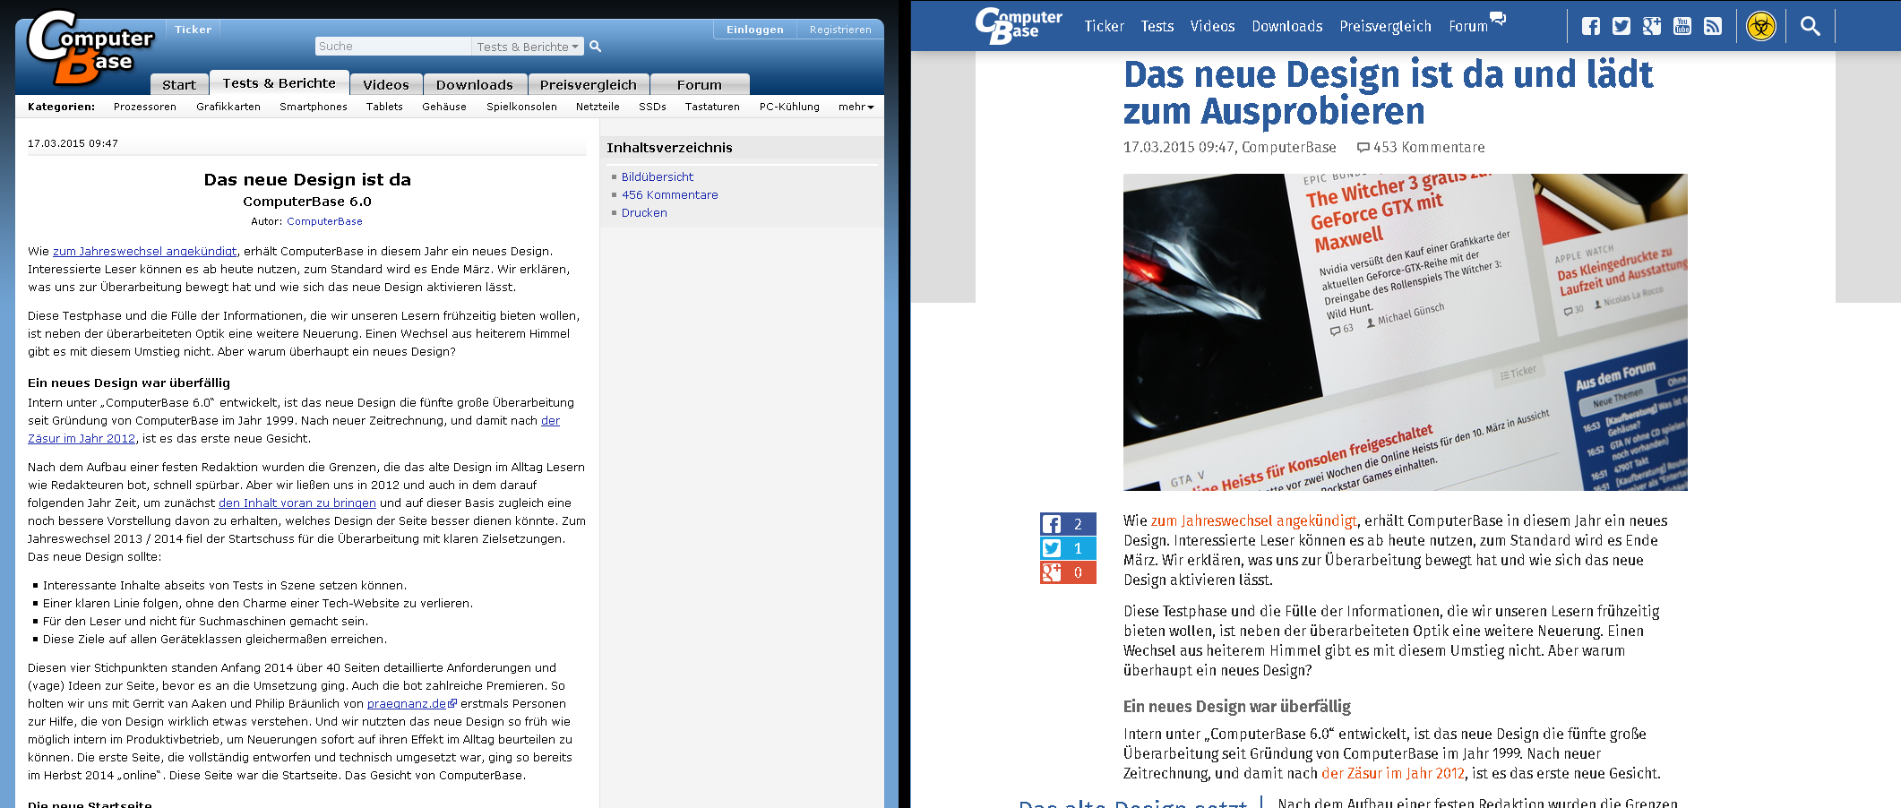Open author link ComputerBase under Autor

pos(324,221)
